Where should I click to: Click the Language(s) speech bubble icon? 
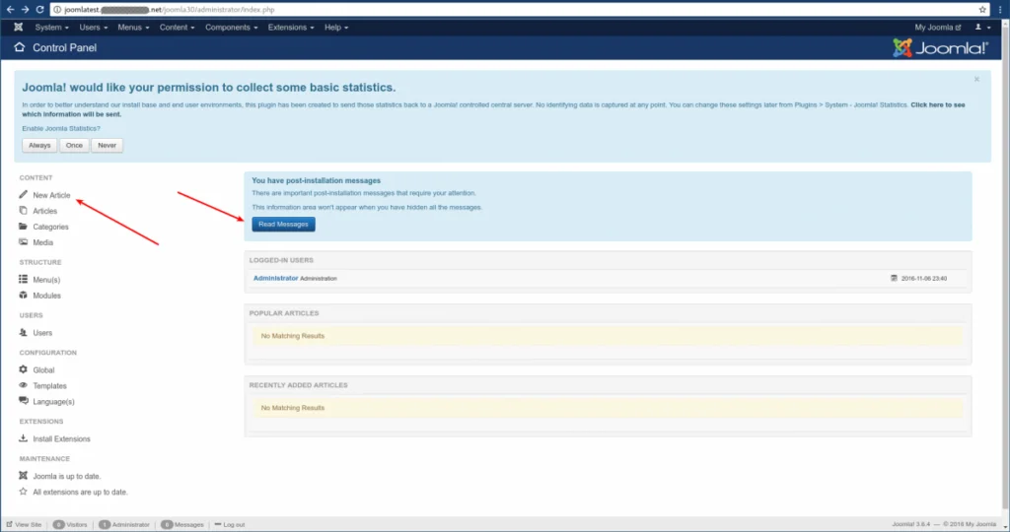24,401
